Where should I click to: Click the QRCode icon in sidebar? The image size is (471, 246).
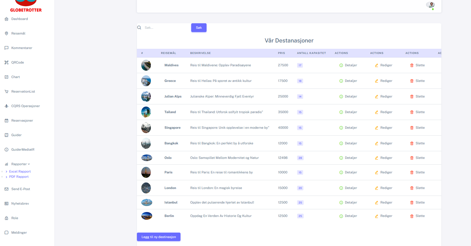pyautogui.click(x=7, y=62)
